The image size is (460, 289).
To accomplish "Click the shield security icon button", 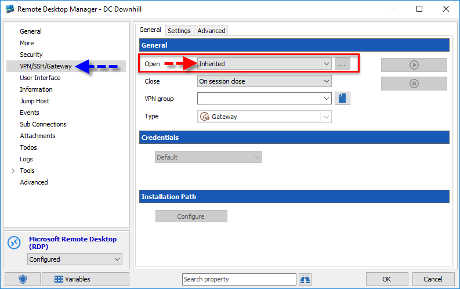I will (x=23, y=279).
